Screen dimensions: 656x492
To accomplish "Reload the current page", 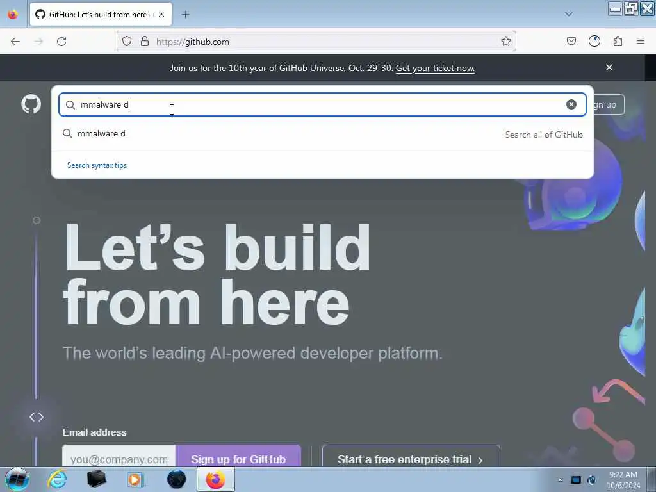I will click(61, 42).
